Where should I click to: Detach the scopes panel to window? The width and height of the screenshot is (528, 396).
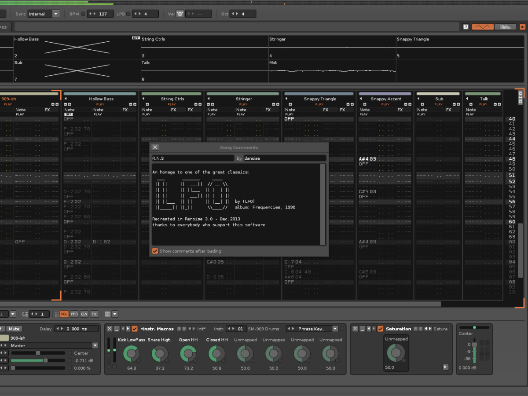(466, 27)
